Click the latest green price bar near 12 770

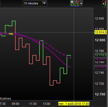pyautogui.click(x=69, y=55)
